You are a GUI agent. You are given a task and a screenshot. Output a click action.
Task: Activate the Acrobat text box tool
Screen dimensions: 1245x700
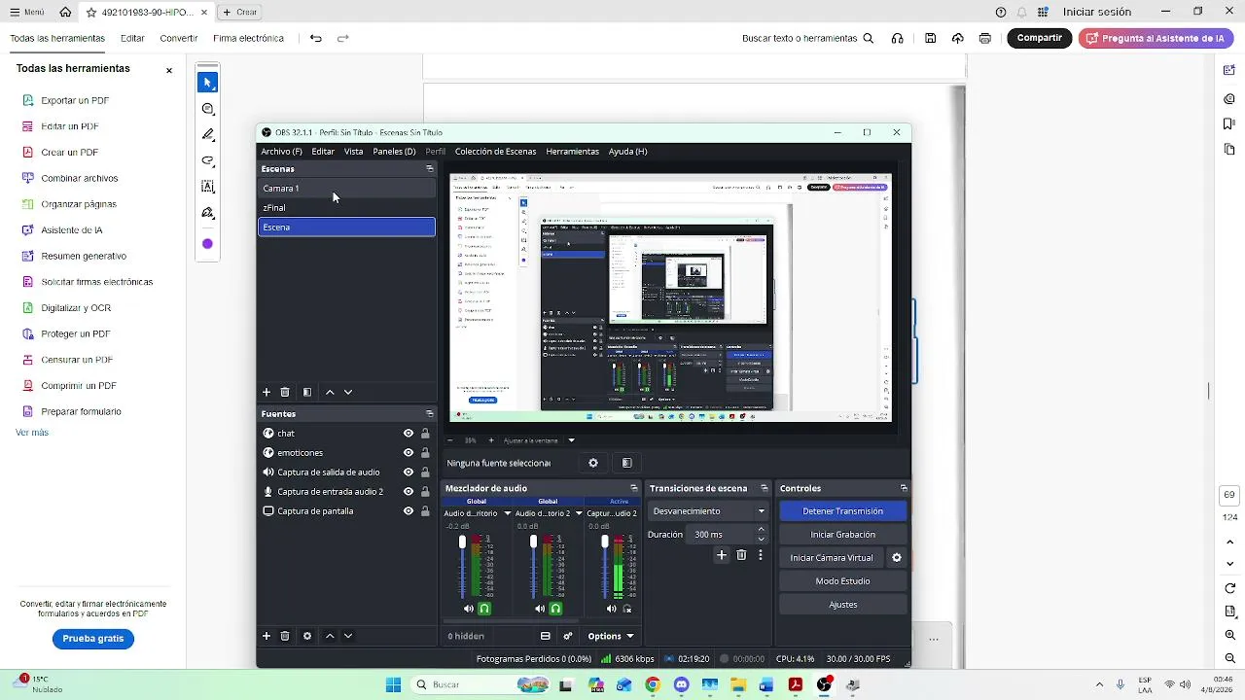(x=207, y=187)
